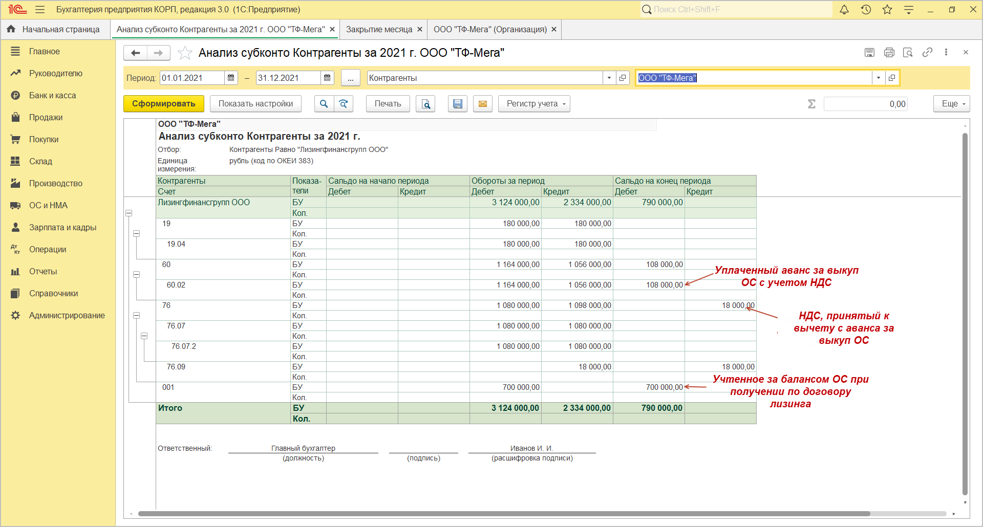
Task: Switch to ООО "ТФ-Мега" (Организация) tab
Action: (490, 29)
